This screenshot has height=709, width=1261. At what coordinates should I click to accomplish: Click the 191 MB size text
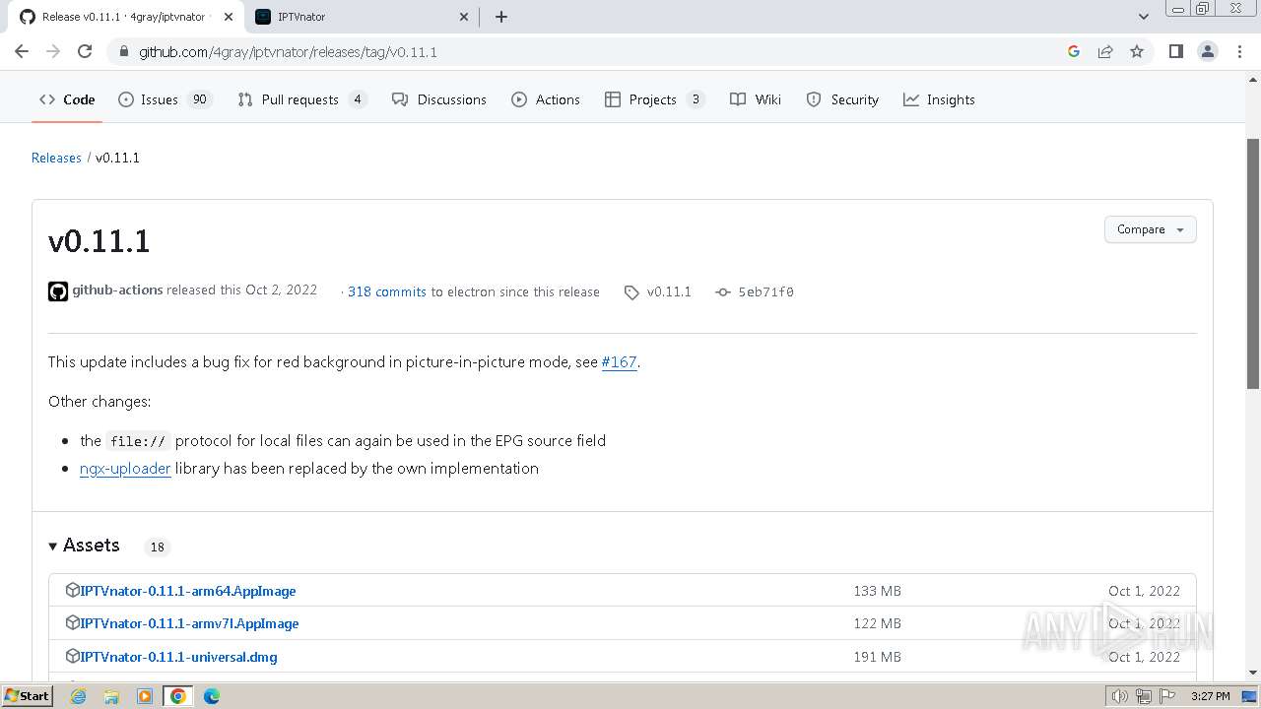tap(877, 657)
